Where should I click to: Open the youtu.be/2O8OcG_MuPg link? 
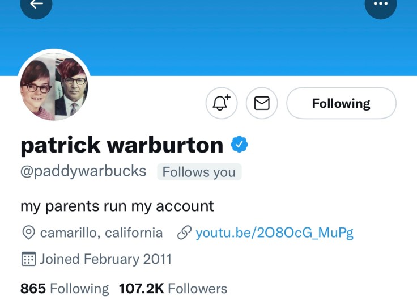click(274, 233)
